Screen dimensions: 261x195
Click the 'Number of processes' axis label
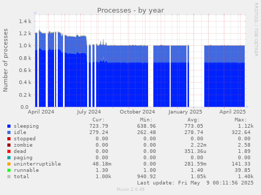pyautogui.click(x=5, y=60)
